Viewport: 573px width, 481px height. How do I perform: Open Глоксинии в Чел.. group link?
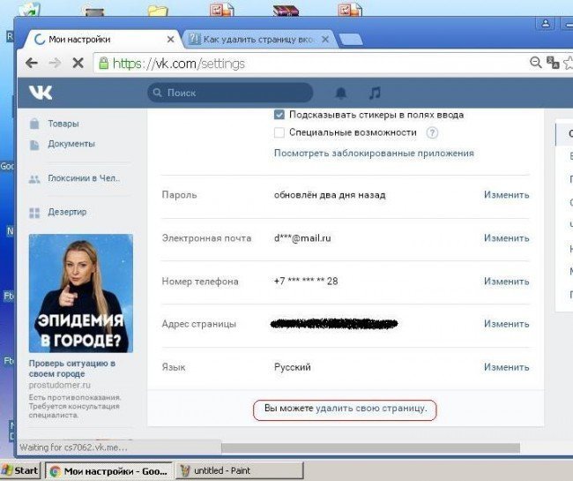[x=84, y=178]
